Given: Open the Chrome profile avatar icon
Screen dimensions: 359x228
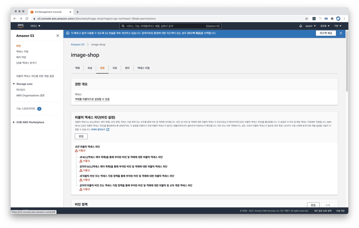Looking at the screenshot, I should click(x=338, y=18).
